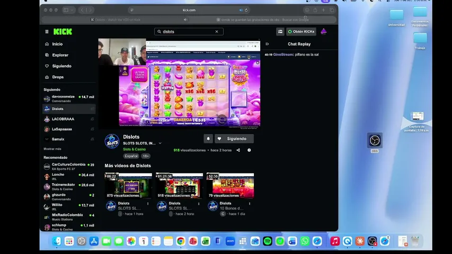This screenshot has height=254, width=452.
Task: Click GinoStream username in chat
Action: coord(283,55)
